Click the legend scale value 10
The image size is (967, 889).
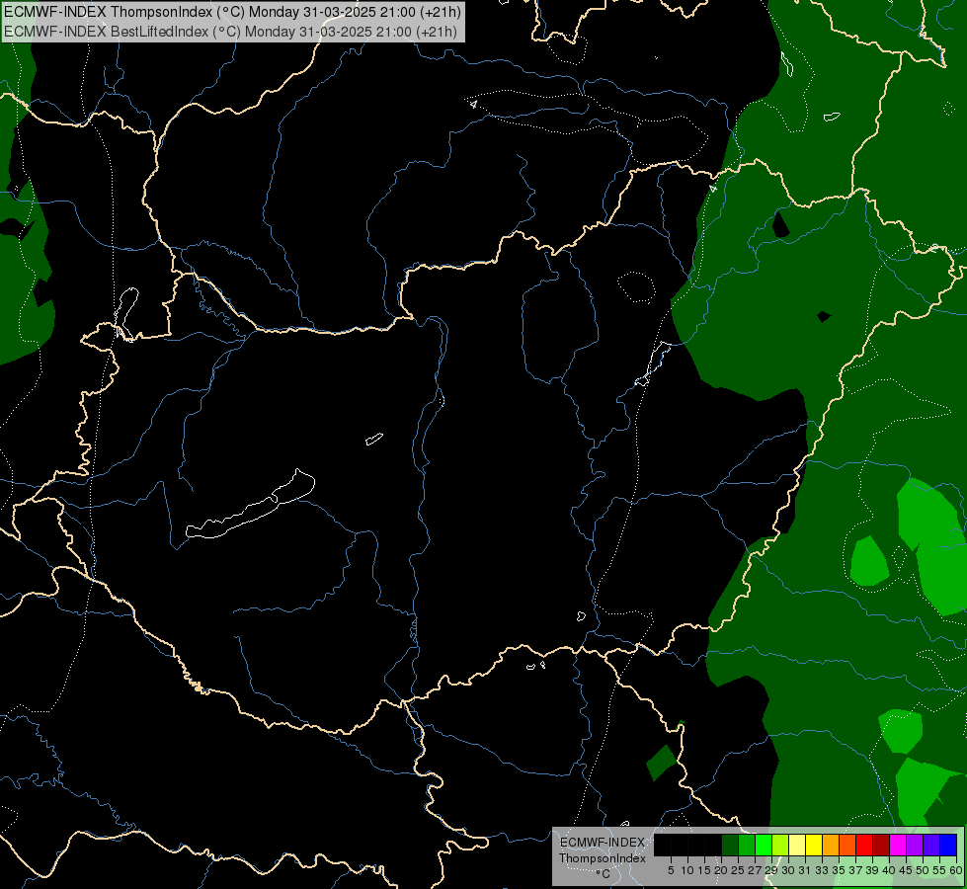[687, 870]
